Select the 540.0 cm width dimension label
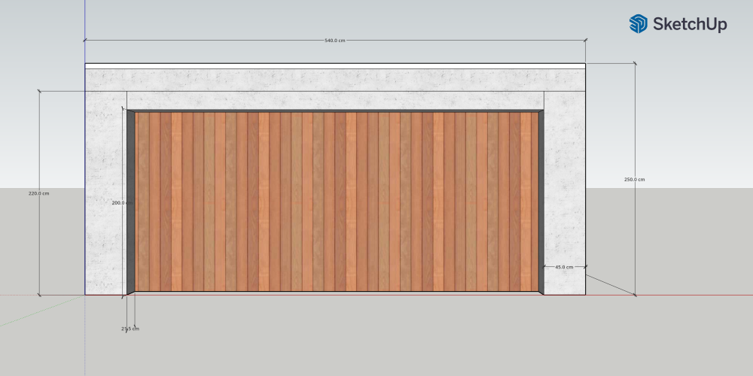Screen dimensions: 753x376 click(335, 41)
